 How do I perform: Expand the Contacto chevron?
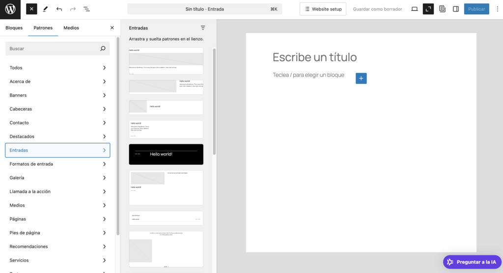point(104,123)
